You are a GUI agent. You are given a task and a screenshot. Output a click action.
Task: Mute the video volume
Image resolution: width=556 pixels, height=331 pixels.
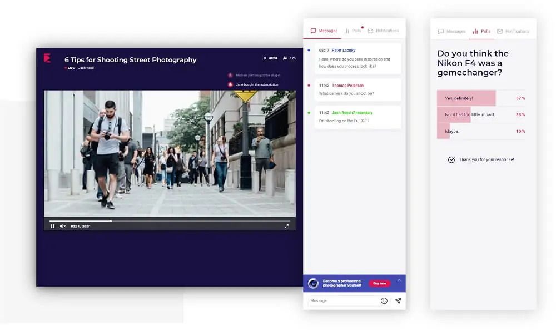pyautogui.click(x=61, y=226)
